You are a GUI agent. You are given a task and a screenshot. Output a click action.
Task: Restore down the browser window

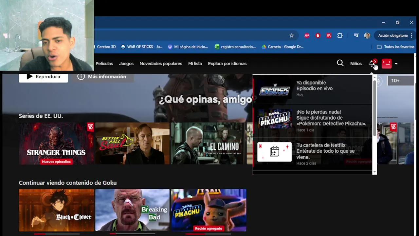click(x=397, y=22)
